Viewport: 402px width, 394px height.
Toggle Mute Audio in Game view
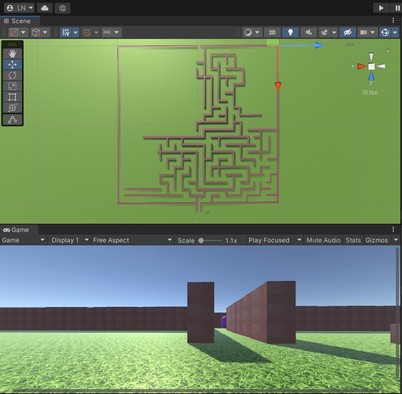click(323, 240)
